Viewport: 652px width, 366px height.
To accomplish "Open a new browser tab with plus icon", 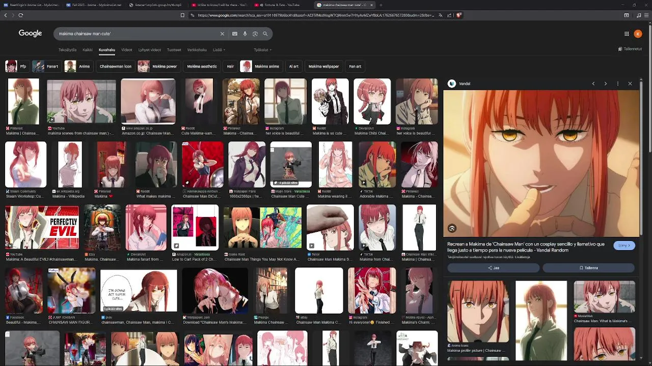I will [x=381, y=5].
